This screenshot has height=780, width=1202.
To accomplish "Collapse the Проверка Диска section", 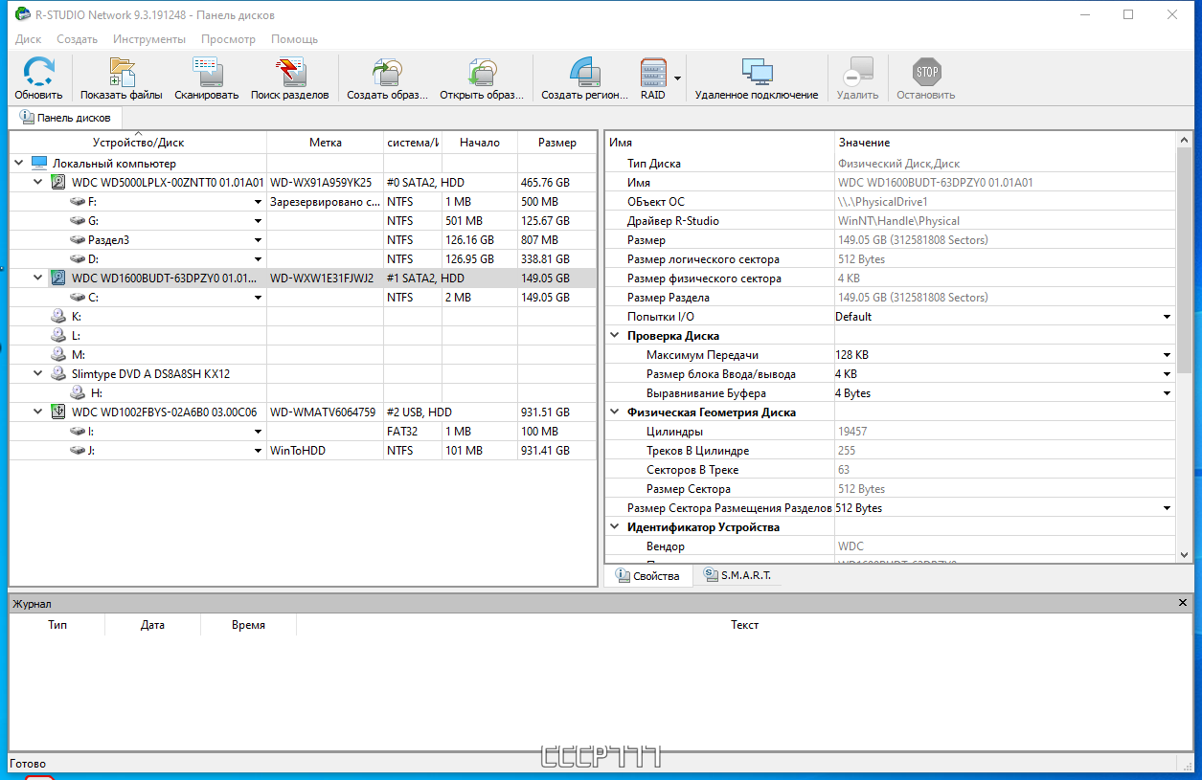I will [614, 336].
